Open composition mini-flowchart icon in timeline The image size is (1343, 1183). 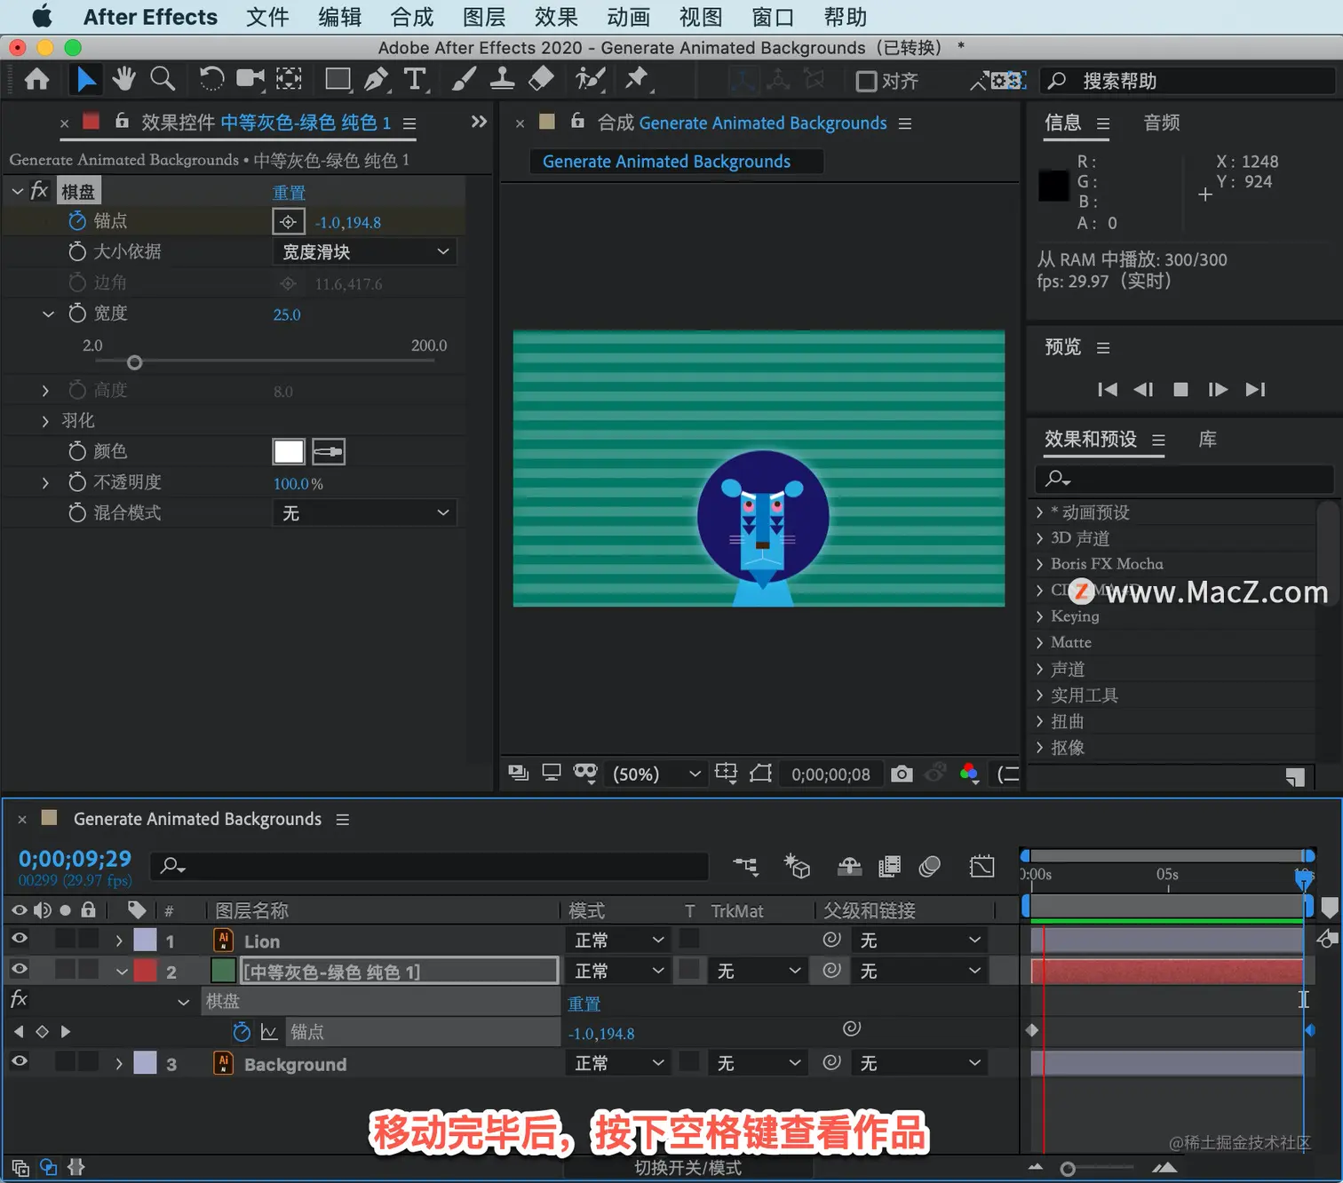point(745,866)
